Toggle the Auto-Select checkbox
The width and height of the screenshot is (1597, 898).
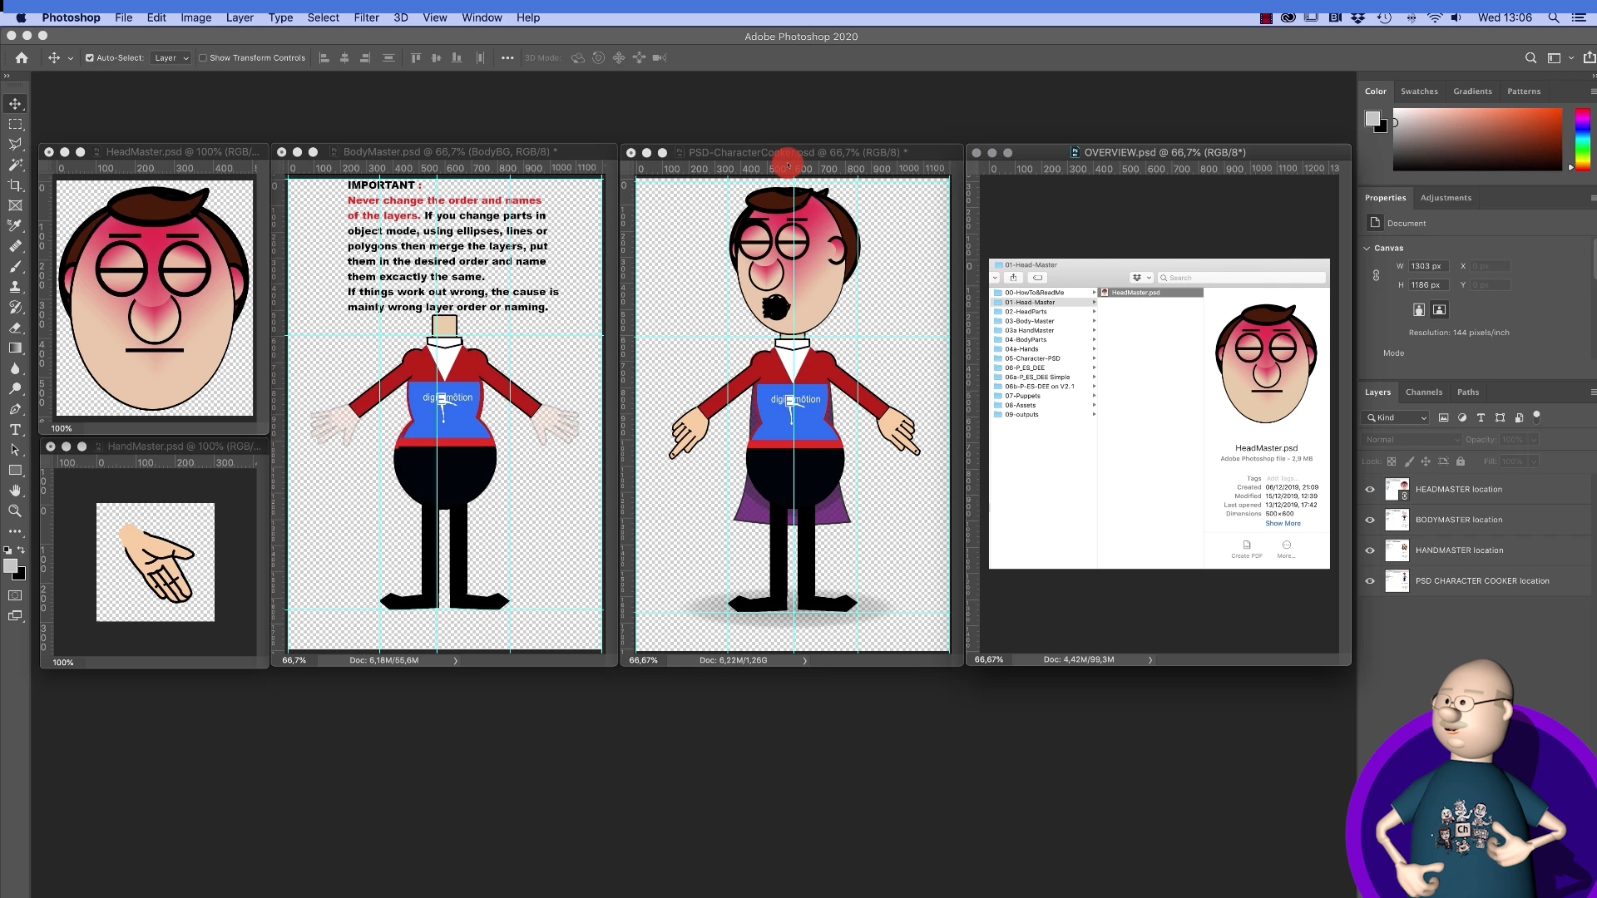coord(90,58)
